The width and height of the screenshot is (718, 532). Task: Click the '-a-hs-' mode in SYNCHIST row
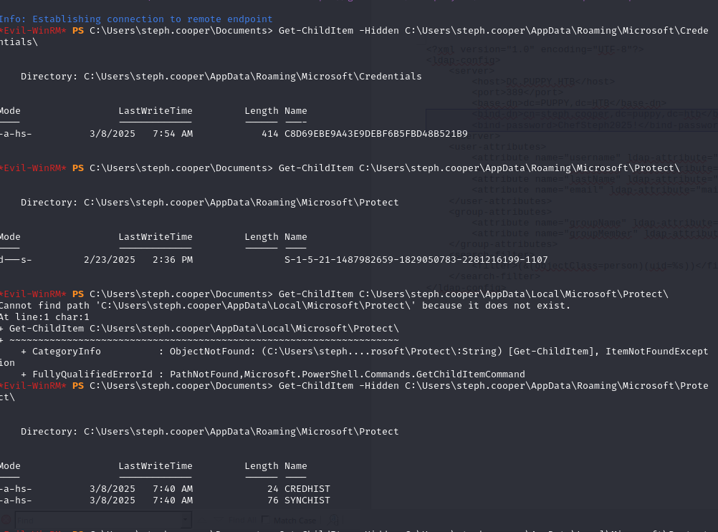click(16, 500)
